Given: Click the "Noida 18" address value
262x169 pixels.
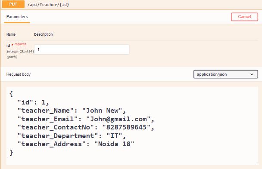Looking at the screenshot, I should point(114,144).
